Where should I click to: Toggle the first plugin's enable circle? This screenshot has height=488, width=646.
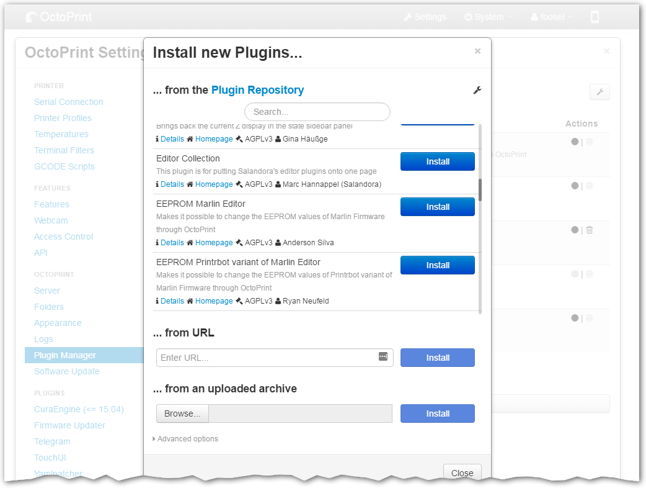(x=575, y=142)
